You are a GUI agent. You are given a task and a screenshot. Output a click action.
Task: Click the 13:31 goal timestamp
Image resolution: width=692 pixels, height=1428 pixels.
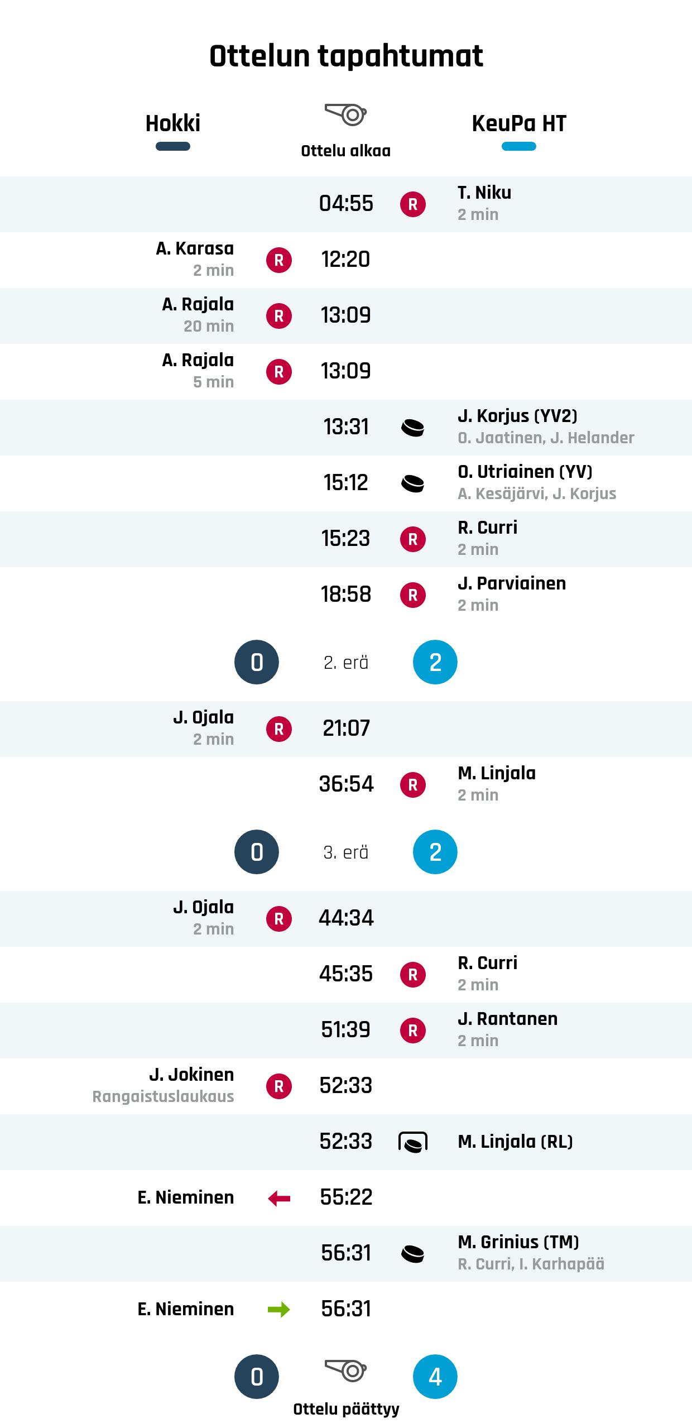pyautogui.click(x=346, y=427)
